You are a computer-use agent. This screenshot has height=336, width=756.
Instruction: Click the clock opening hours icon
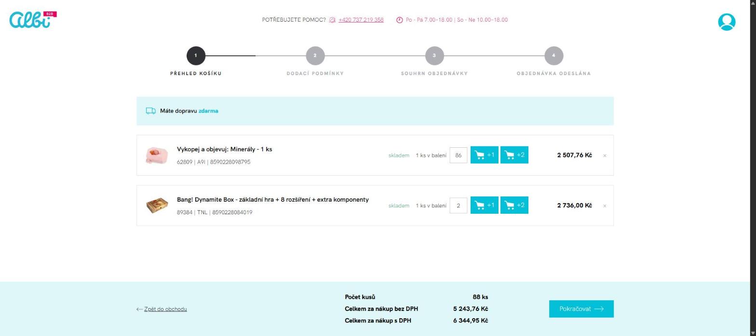pos(399,20)
